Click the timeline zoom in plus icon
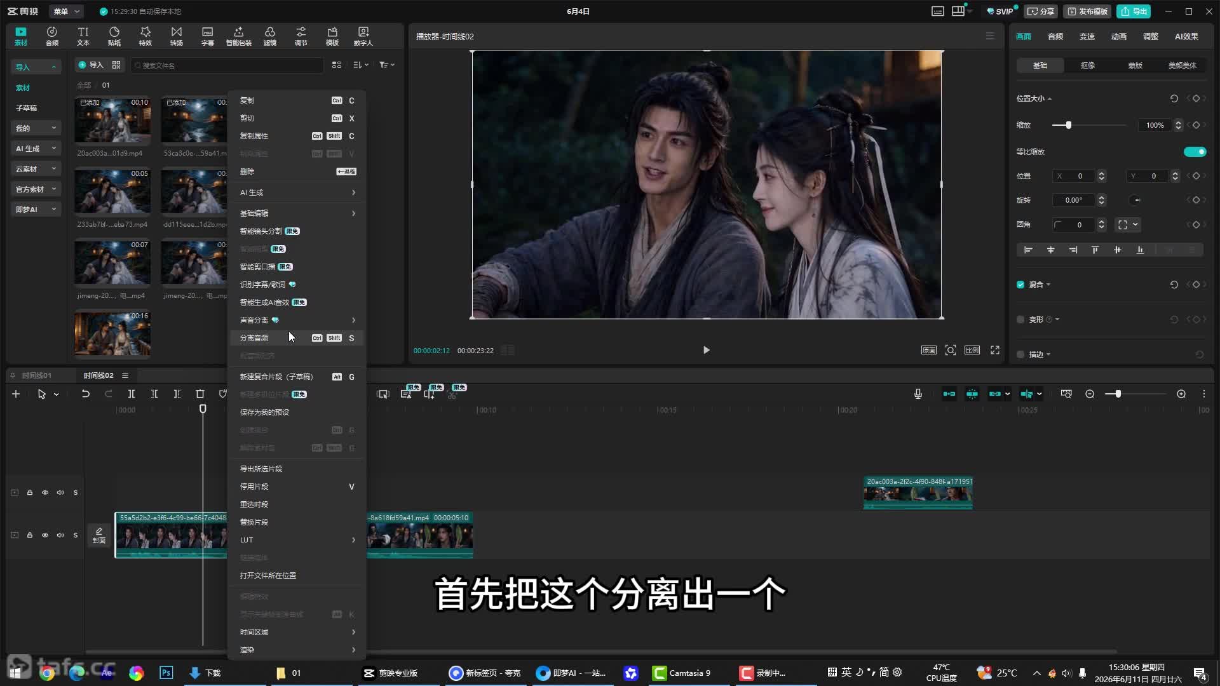 1181,394
